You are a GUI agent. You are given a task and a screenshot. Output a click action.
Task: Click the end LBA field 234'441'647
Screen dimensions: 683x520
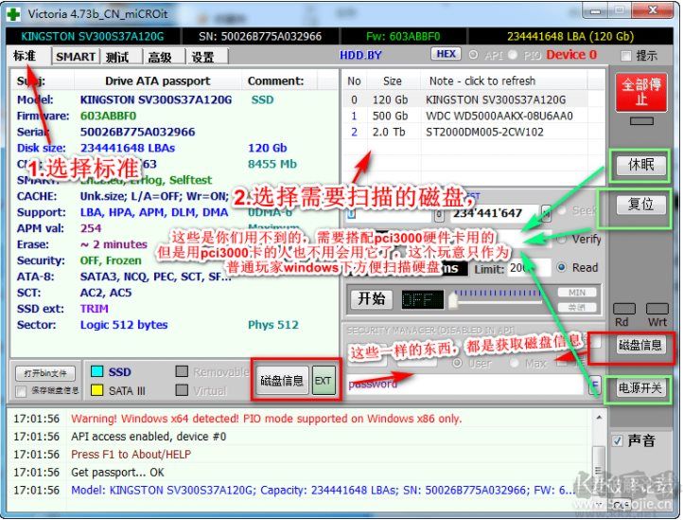[x=495, y=214]
